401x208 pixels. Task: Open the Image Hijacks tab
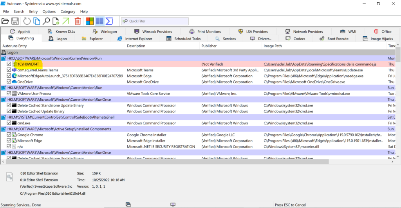click(378, 39)
